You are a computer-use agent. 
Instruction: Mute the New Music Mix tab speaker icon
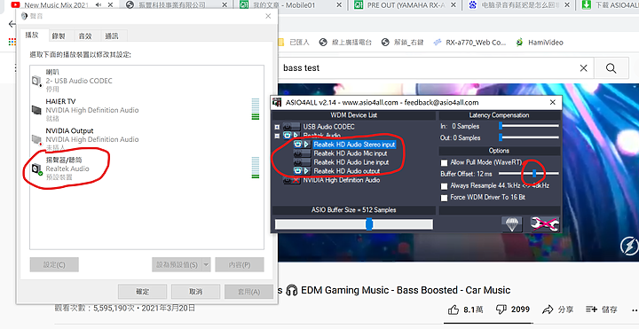99,5
